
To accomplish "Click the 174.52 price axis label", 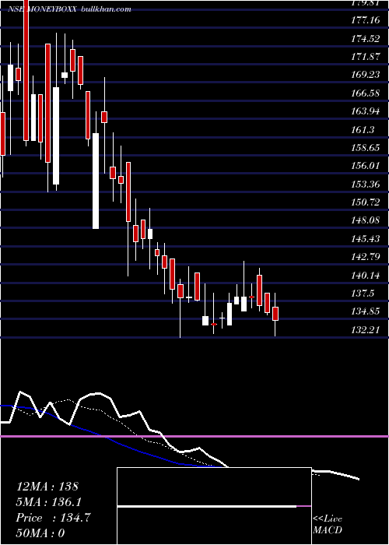I will tap(366, 39).
